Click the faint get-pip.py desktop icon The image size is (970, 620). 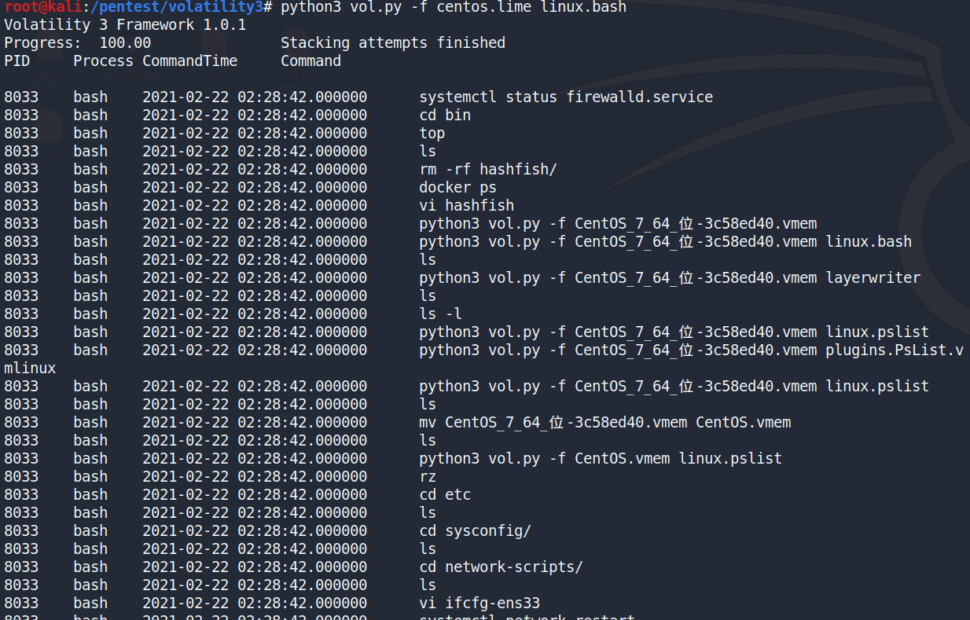coord(130,76)
